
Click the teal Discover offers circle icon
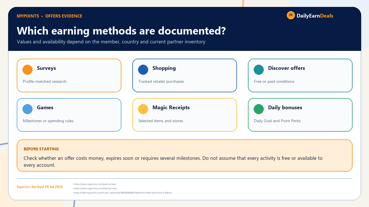click(259, 70)
